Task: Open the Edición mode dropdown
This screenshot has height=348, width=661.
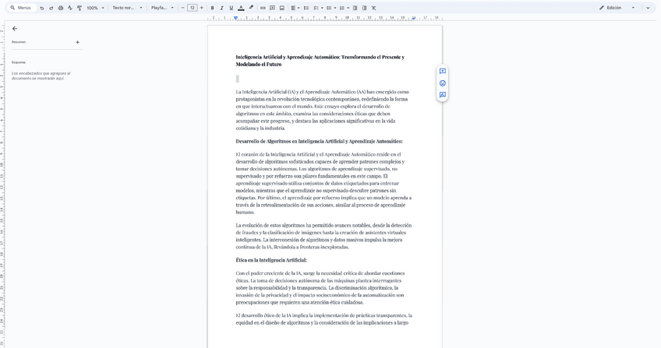Action: point(617,8)
